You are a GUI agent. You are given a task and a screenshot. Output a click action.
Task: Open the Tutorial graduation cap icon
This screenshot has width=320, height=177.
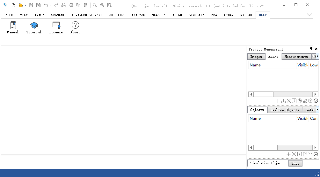pos(34,28)
